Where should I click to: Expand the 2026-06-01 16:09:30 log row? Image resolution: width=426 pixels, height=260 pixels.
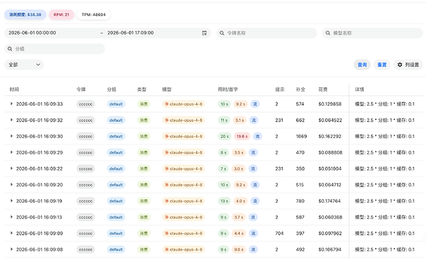11,136
